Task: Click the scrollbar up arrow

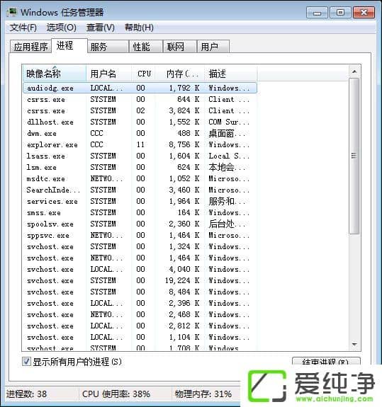Action: pos(354,71)
